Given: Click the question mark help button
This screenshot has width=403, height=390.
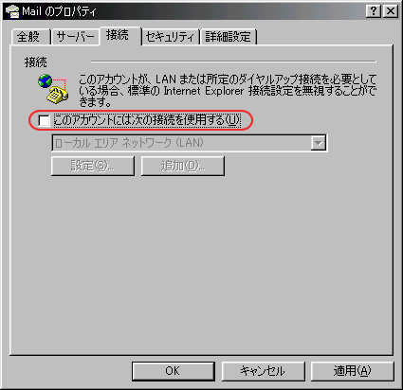Looking at the screenshot, I should 374,11.
